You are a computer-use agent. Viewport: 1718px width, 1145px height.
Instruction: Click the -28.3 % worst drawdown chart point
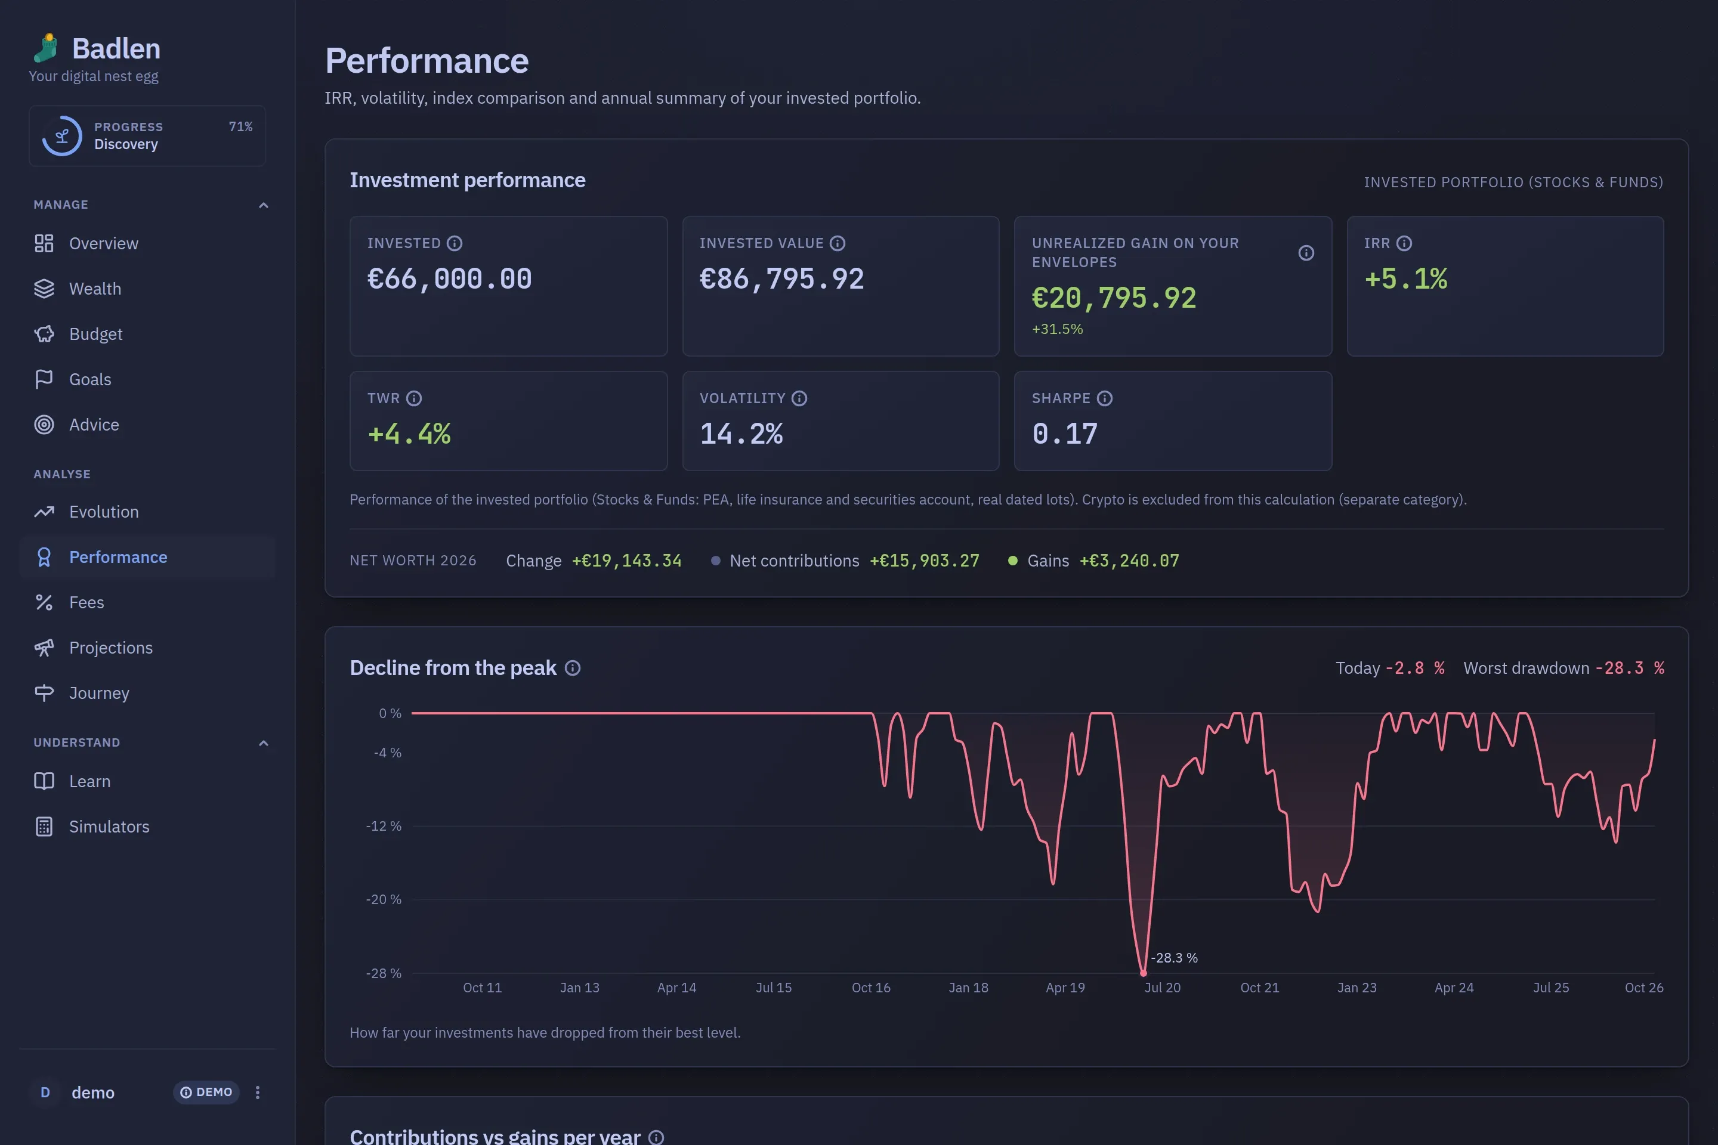1143,973
